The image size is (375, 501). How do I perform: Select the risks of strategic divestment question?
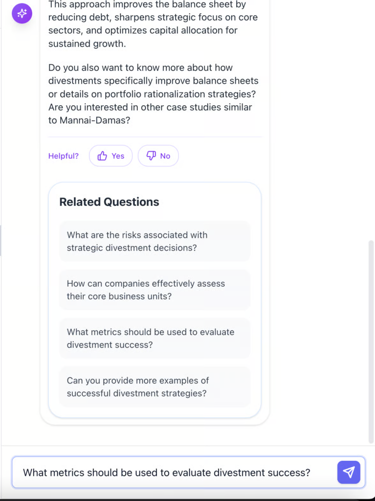click(x=154, y=241)
